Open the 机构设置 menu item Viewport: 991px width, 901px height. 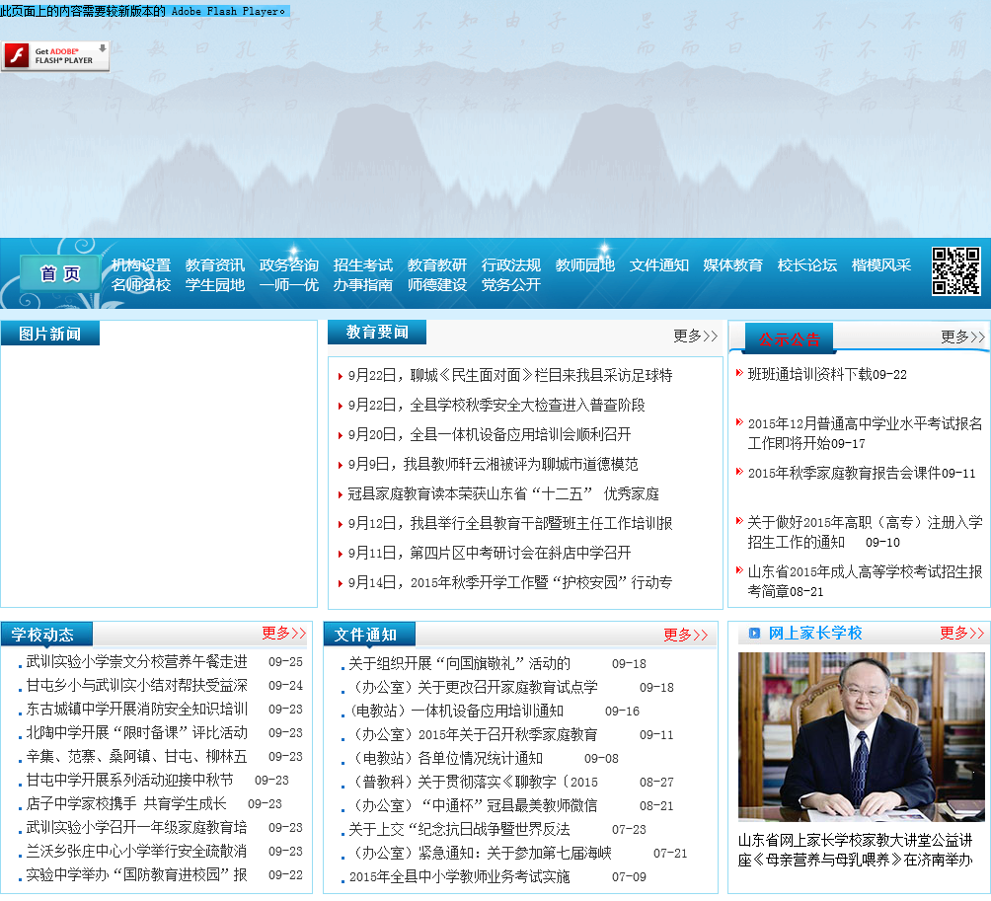coord(141,264)
